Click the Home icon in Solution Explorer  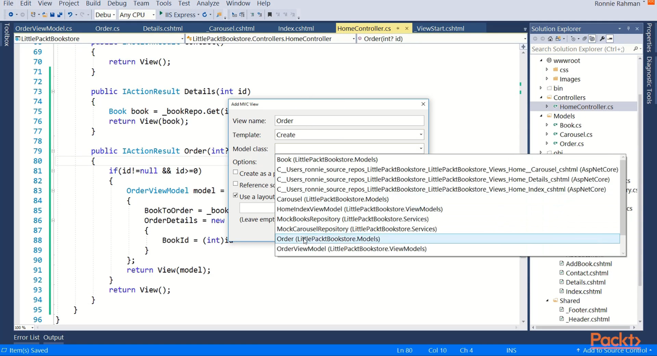coord(550,39)
